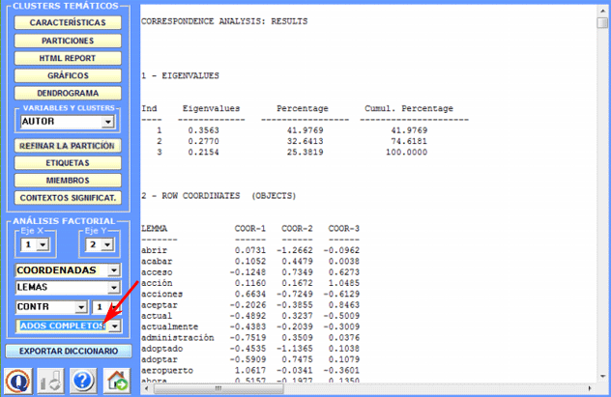Click the lemma 'actual'
611x397 pixels.
pos(157,316)
